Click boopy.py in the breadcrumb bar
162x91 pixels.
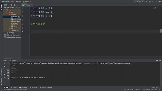pyautogui.click(x=27, y=2)
